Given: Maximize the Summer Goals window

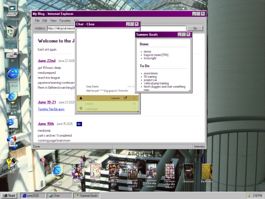Looking at the screenshot, I should click(184, 34).
